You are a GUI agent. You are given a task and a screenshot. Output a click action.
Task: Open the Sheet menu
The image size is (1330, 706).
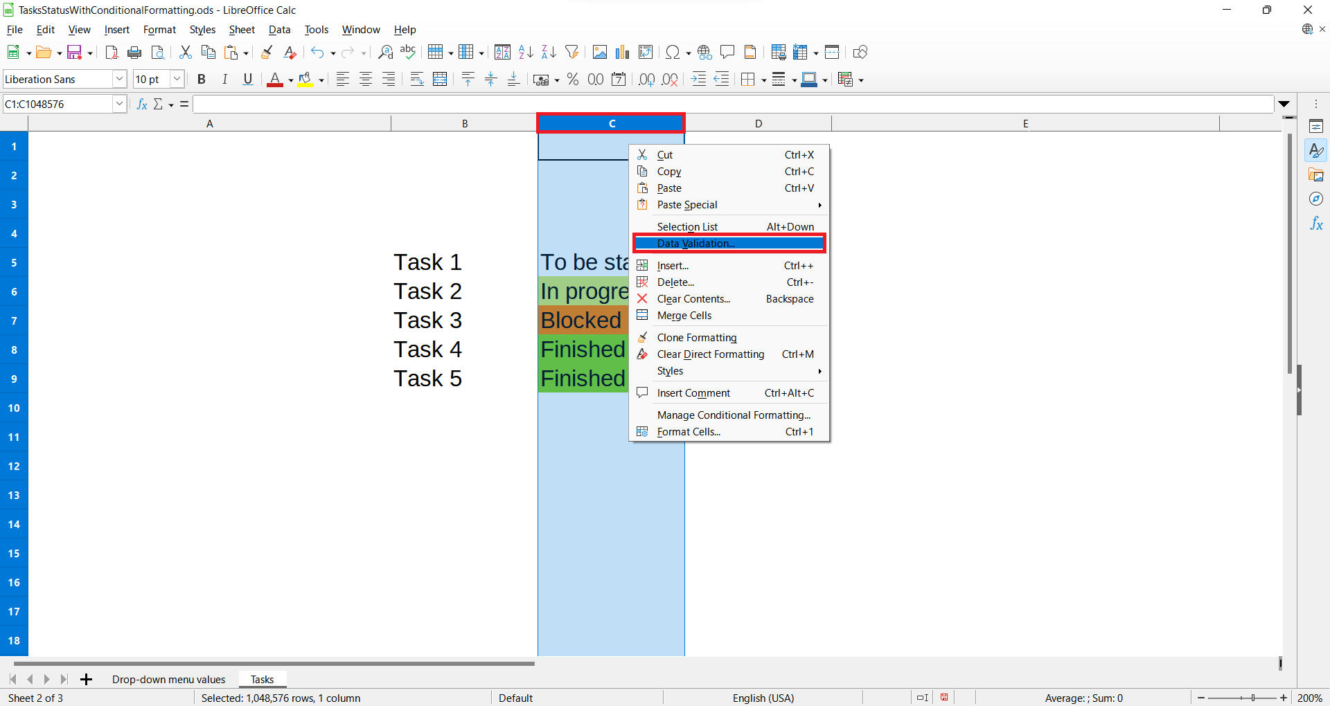pyautogui.click(x=242, y=30)
